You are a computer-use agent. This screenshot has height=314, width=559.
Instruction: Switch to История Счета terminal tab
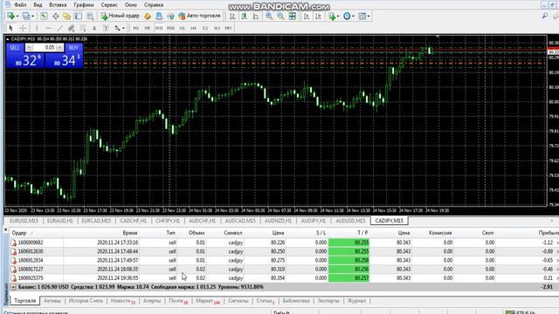(86, 301)
